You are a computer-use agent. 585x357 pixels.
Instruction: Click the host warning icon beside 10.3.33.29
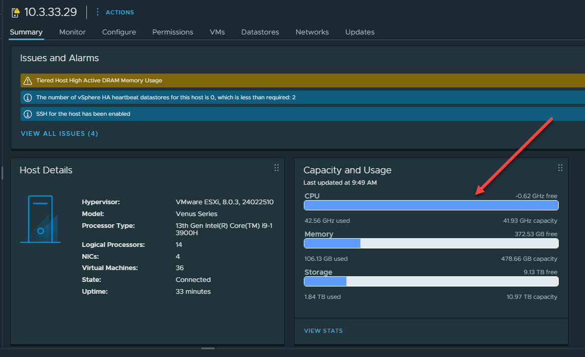15,12
